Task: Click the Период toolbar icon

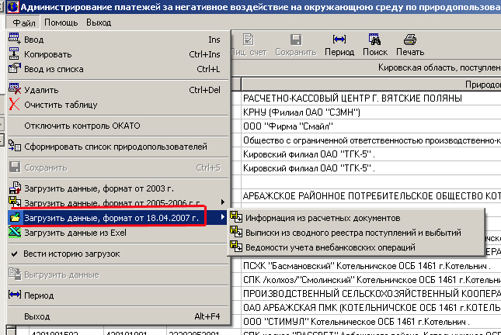Action: [339, 45]
